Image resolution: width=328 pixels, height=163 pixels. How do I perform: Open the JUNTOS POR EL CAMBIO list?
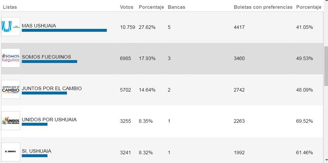52,88
